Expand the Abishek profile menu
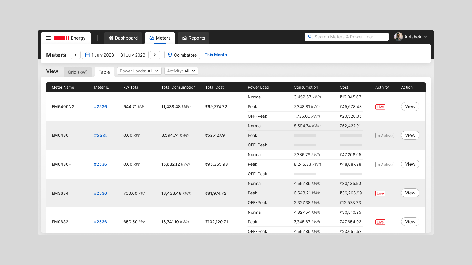472x265 pixels. point(411,36)
